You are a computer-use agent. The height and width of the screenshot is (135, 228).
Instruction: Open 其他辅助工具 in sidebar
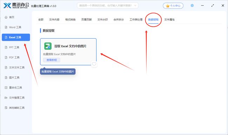pos(17,108)
